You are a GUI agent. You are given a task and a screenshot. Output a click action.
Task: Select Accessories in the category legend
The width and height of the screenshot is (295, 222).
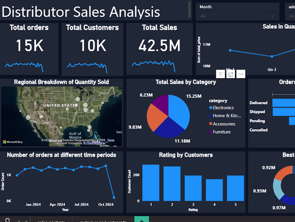[222, 124]
